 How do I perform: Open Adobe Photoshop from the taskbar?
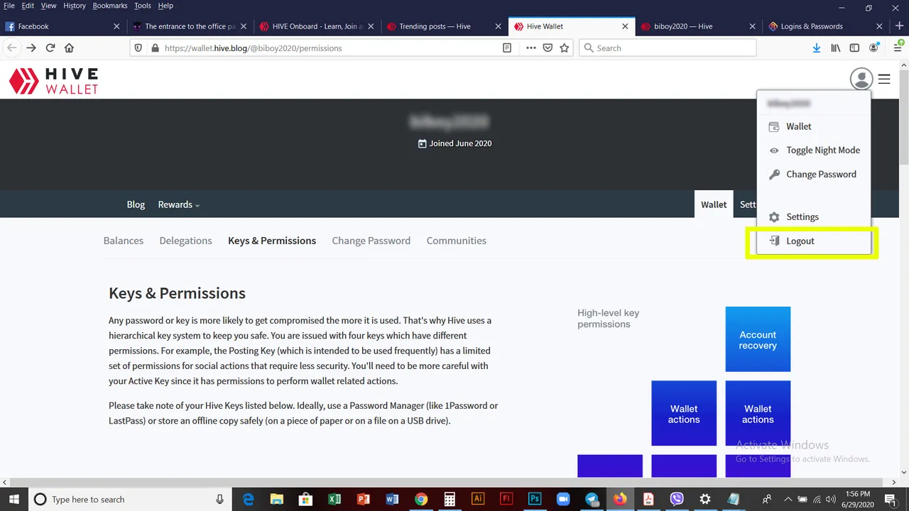coord(535,499)
